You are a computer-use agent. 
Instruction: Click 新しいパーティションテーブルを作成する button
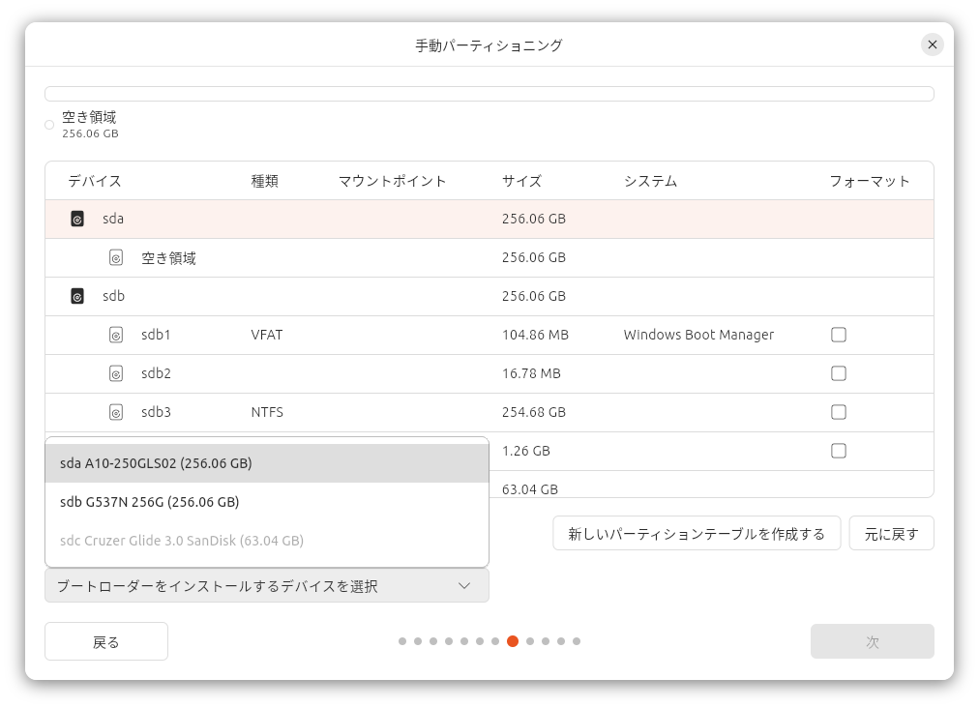[x=697, y=534]
